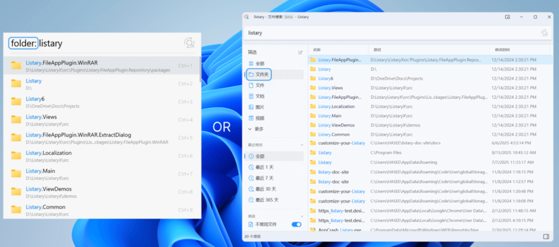Open Listary.Localization in the popup results
The image size is (559, 247).
click(101, 156)
